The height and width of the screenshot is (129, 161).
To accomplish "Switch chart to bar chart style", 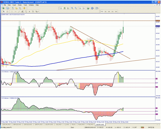I will click(x=61, y=8).
